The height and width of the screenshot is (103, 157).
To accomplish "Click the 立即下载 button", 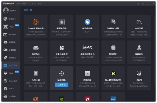I will click(x=61, y=85).
